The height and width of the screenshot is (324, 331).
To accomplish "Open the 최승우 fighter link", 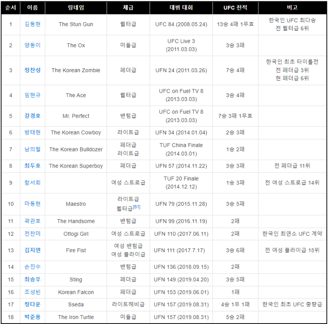I will 33,279.
